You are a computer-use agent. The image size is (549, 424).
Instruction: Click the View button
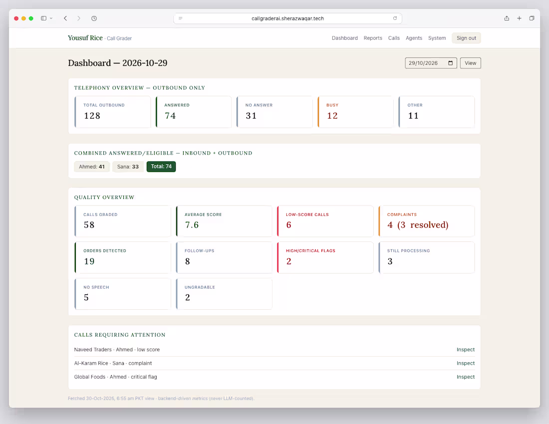tap(471, 63)
